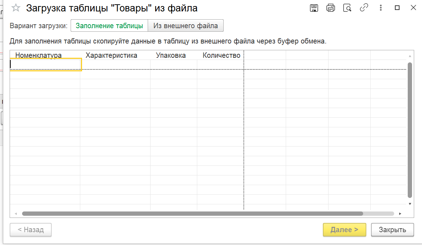This screenshot has height=245, width=422.
Task: Click the vertical scrollbar down arrow
Action: 410,204
